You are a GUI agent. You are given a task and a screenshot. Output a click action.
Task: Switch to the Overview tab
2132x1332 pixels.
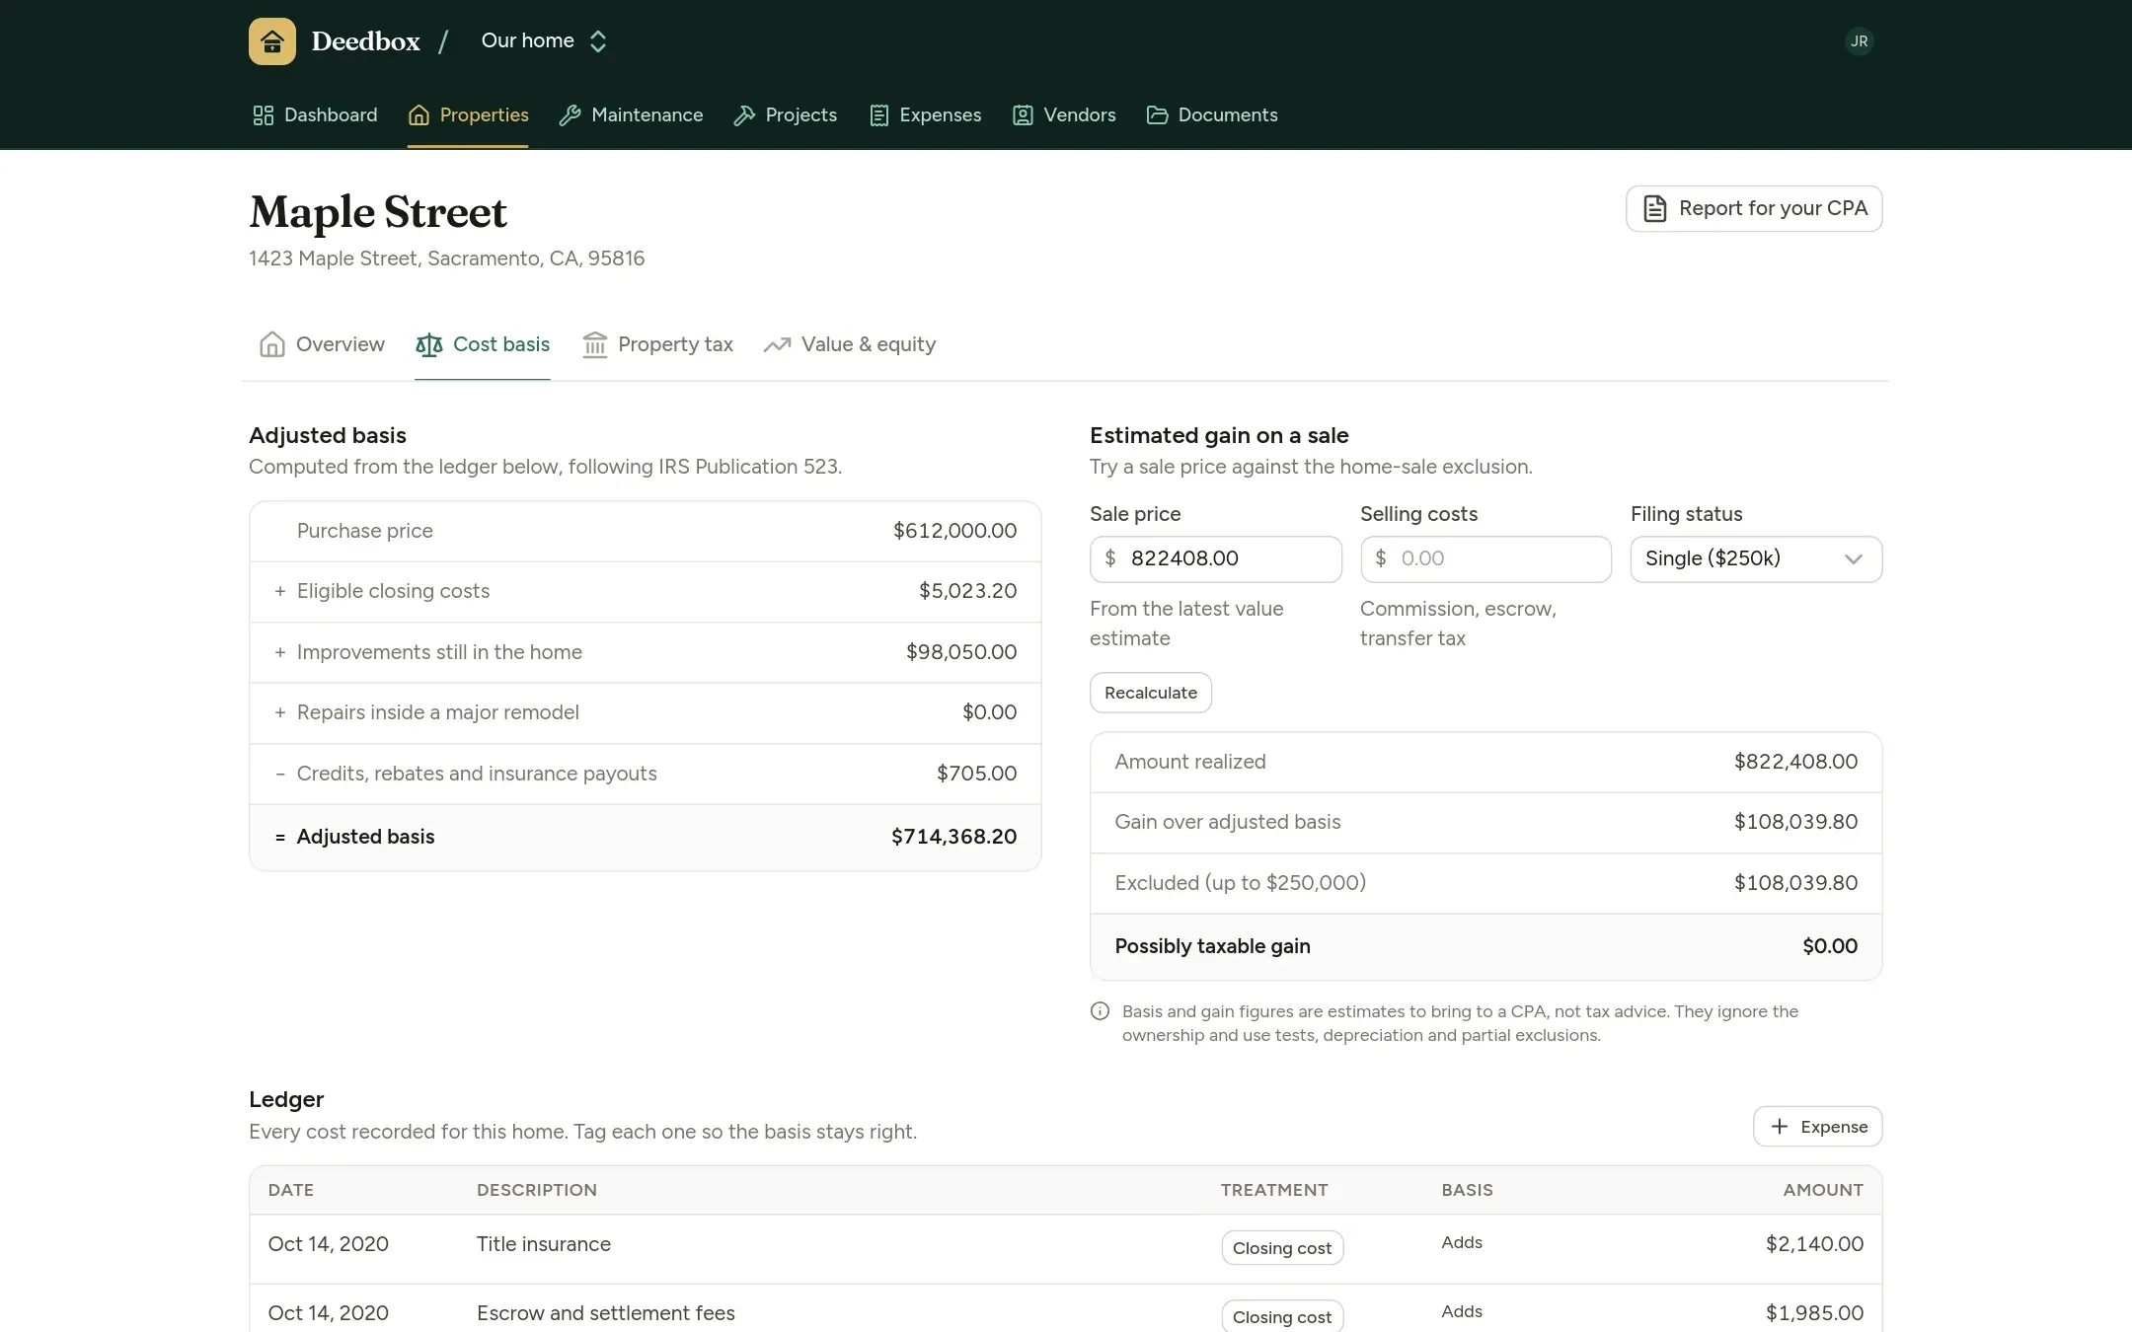pos(322,344)
